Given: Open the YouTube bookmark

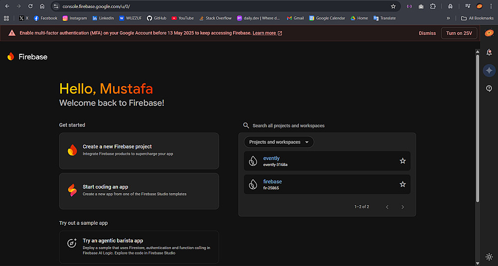Looking at the screenshot, I should (183, 18).
